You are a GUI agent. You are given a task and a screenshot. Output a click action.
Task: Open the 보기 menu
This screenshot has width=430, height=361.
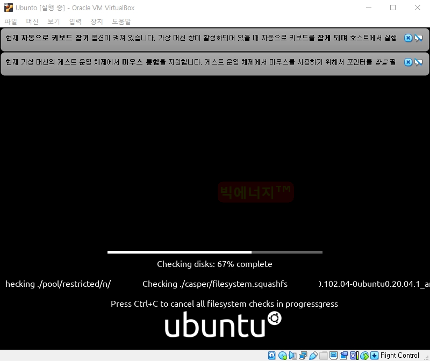(53, 21)
